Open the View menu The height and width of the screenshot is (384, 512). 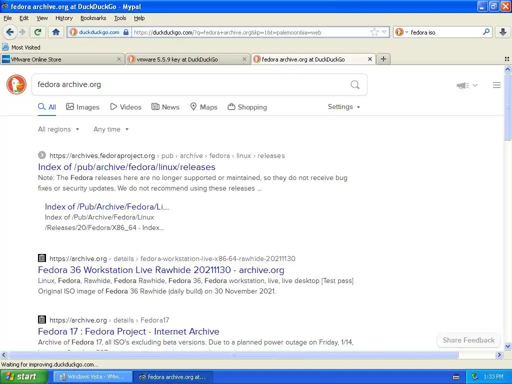42,18
